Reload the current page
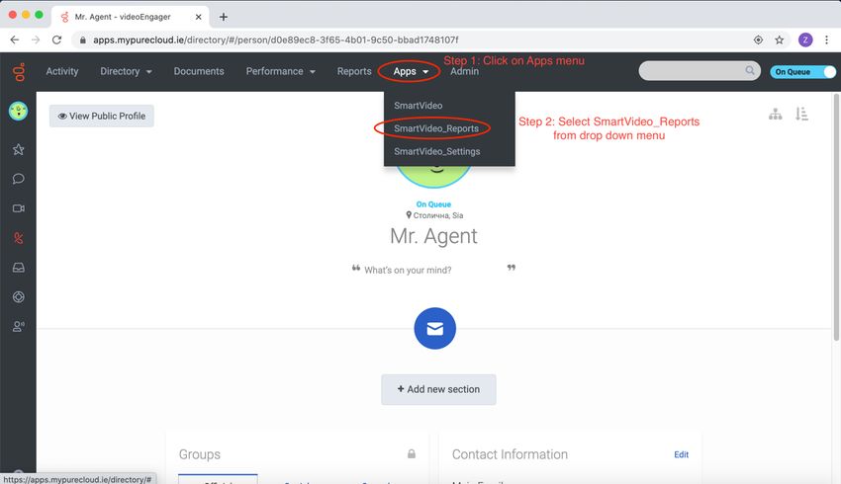The width and height of the screenshot is (841, 484). 56,40
